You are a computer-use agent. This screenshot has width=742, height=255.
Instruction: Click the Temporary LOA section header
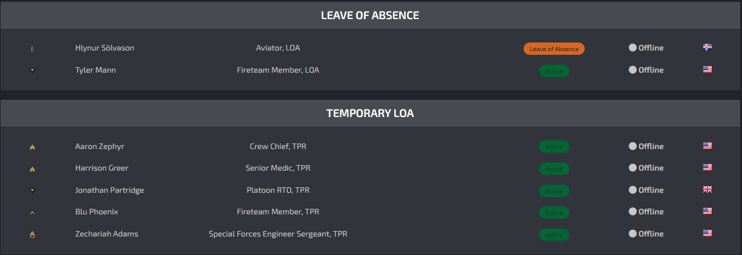(x=370, y=113)
